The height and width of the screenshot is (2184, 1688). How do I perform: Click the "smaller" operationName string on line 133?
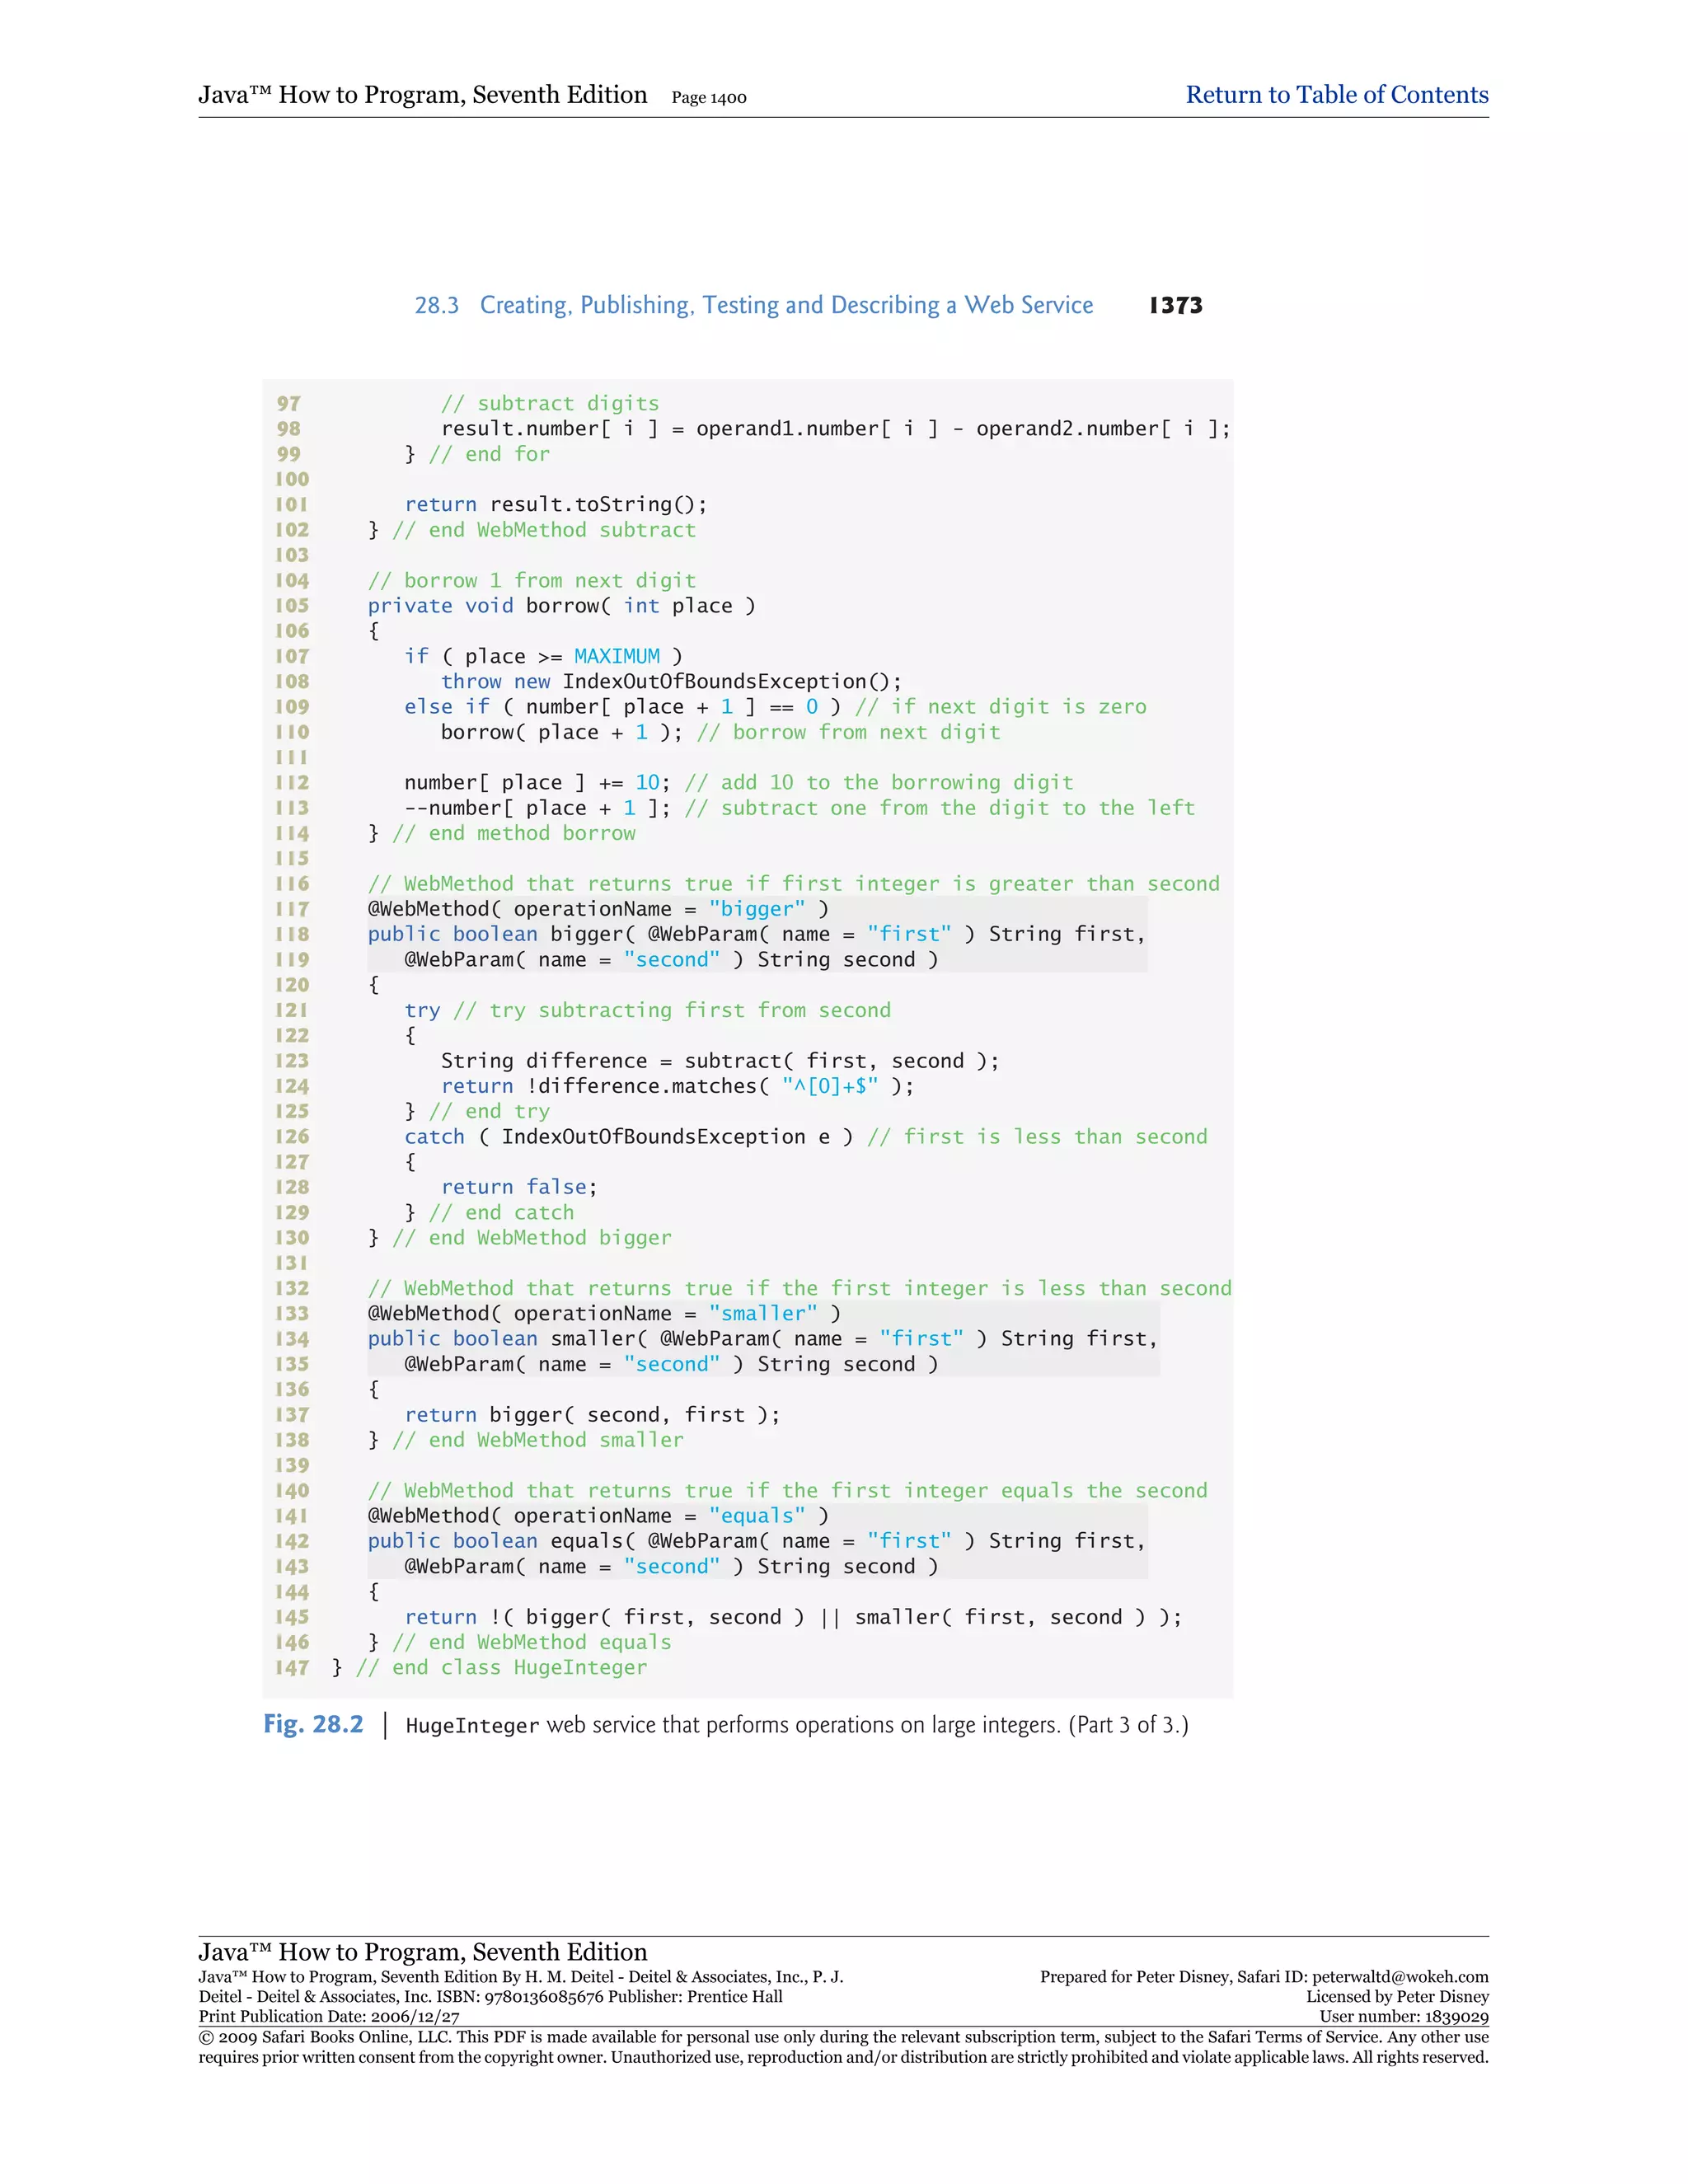pyautogui.click(x=762, y=1313)
